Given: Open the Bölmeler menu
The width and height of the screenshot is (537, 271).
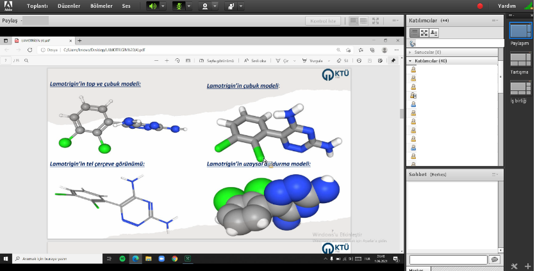Looking at the screenshot, I should [x=100, y=6].
